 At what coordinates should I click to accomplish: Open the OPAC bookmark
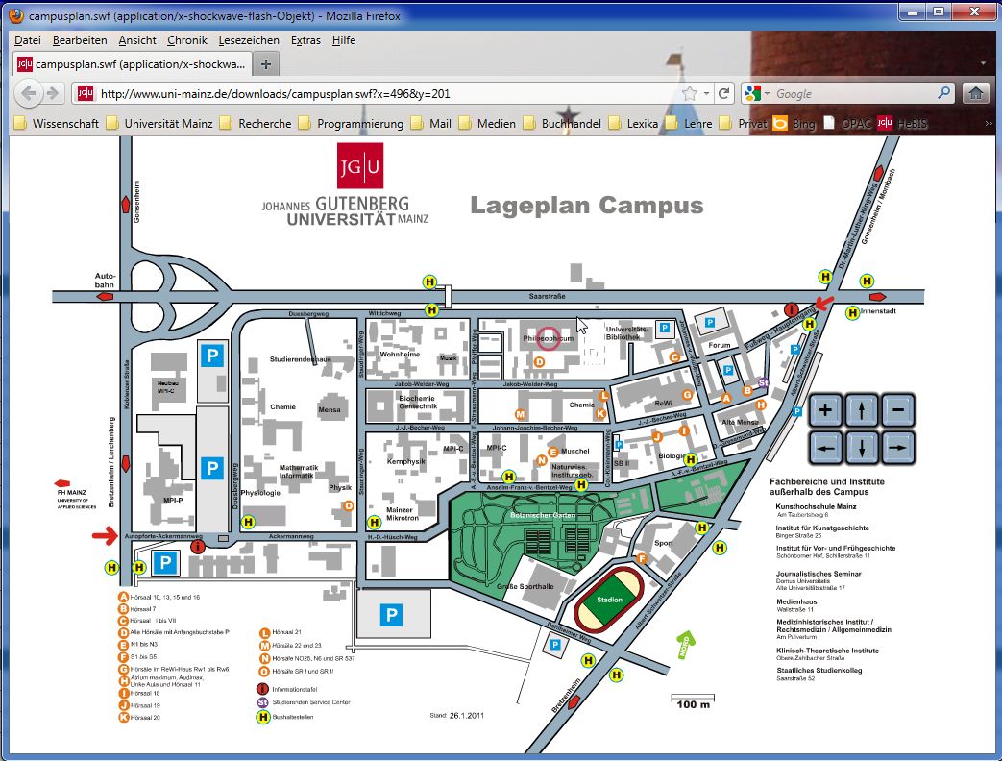tap(847, 123)
